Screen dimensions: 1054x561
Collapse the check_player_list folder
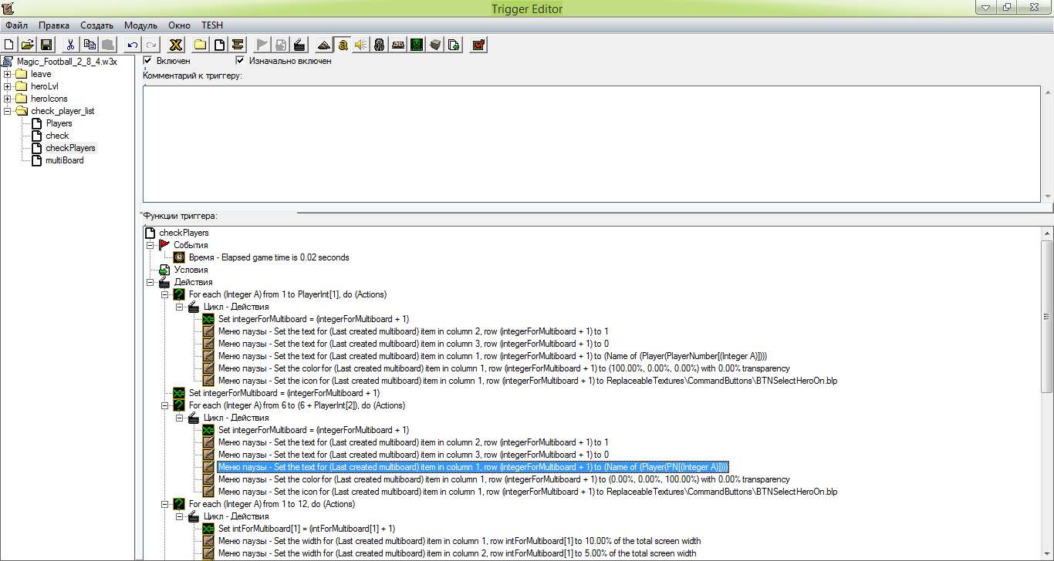[7, 111]
